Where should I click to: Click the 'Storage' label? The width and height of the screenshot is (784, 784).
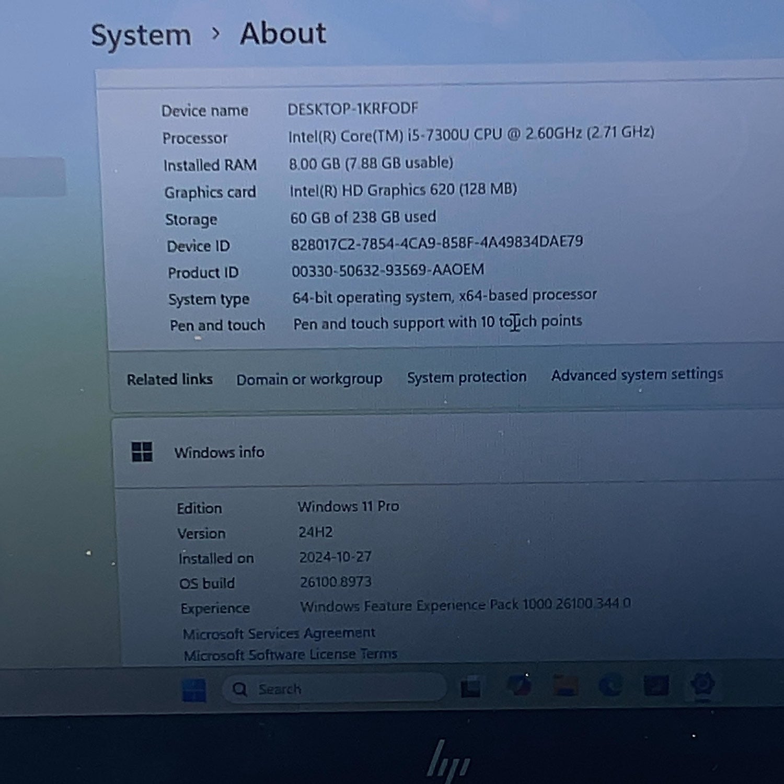(191, 220)
